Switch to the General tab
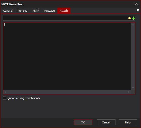Viewport: 141px width, 128px height. 8,11
